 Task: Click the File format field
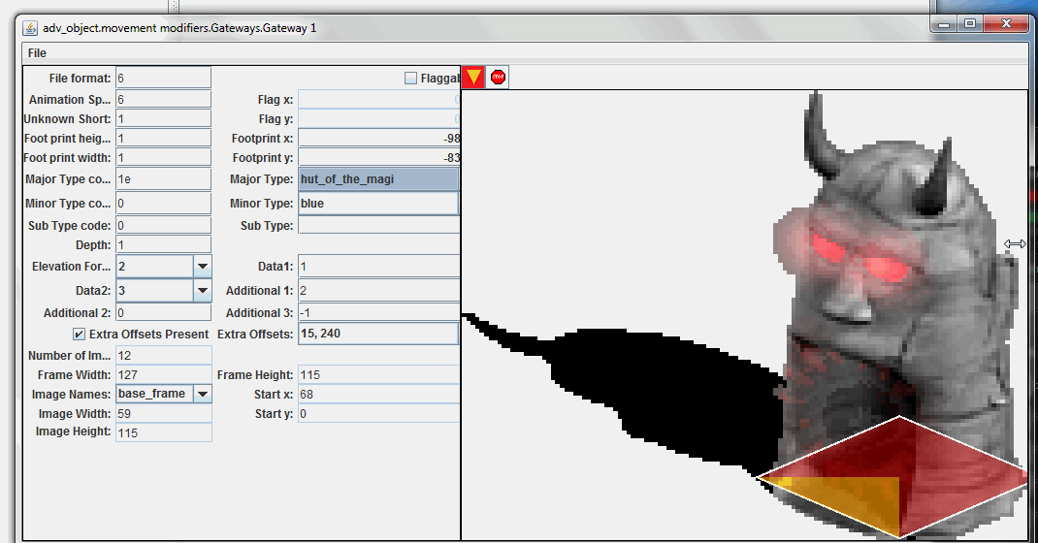(164, 78)
